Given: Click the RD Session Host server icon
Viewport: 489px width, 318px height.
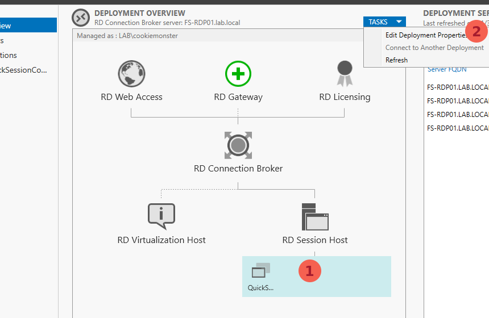Looking at the screenshot, I should tap(314, 216).
